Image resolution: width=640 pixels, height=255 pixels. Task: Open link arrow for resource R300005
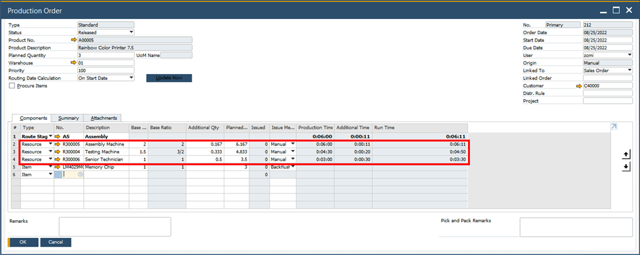(x=58, y=144)
